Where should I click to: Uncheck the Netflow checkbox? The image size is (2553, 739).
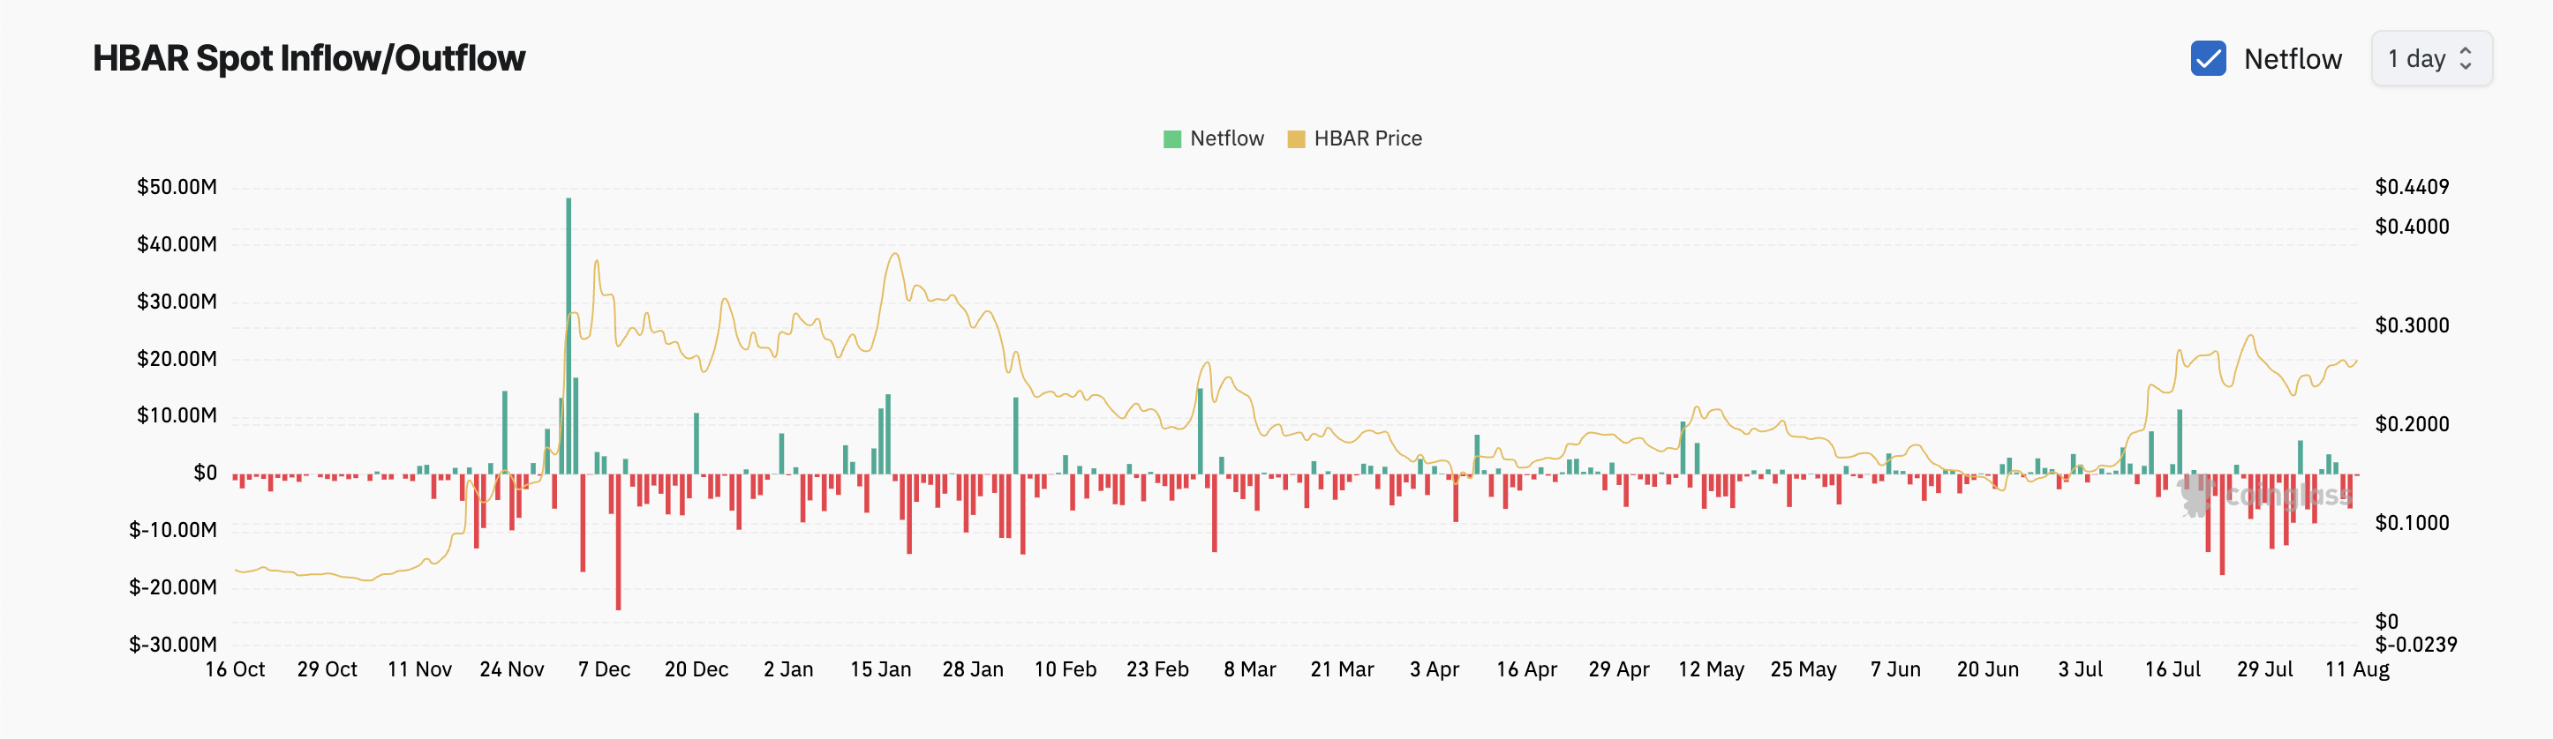pyautogui.click(x=2208, y=58)
